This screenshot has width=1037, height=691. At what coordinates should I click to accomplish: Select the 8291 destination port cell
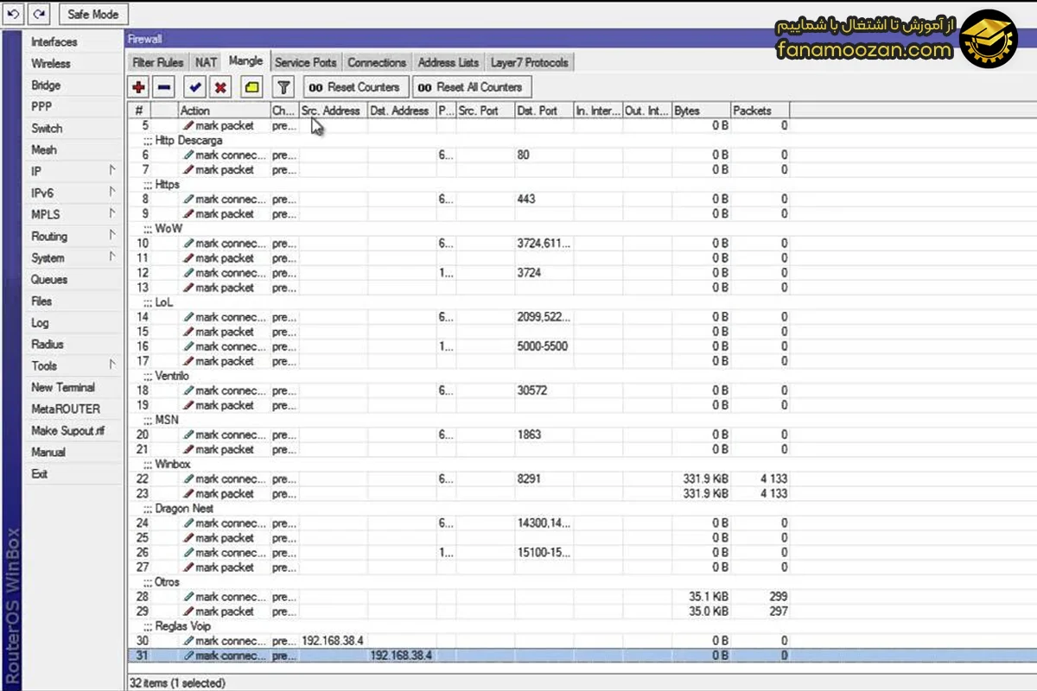[x=544, y=479]
